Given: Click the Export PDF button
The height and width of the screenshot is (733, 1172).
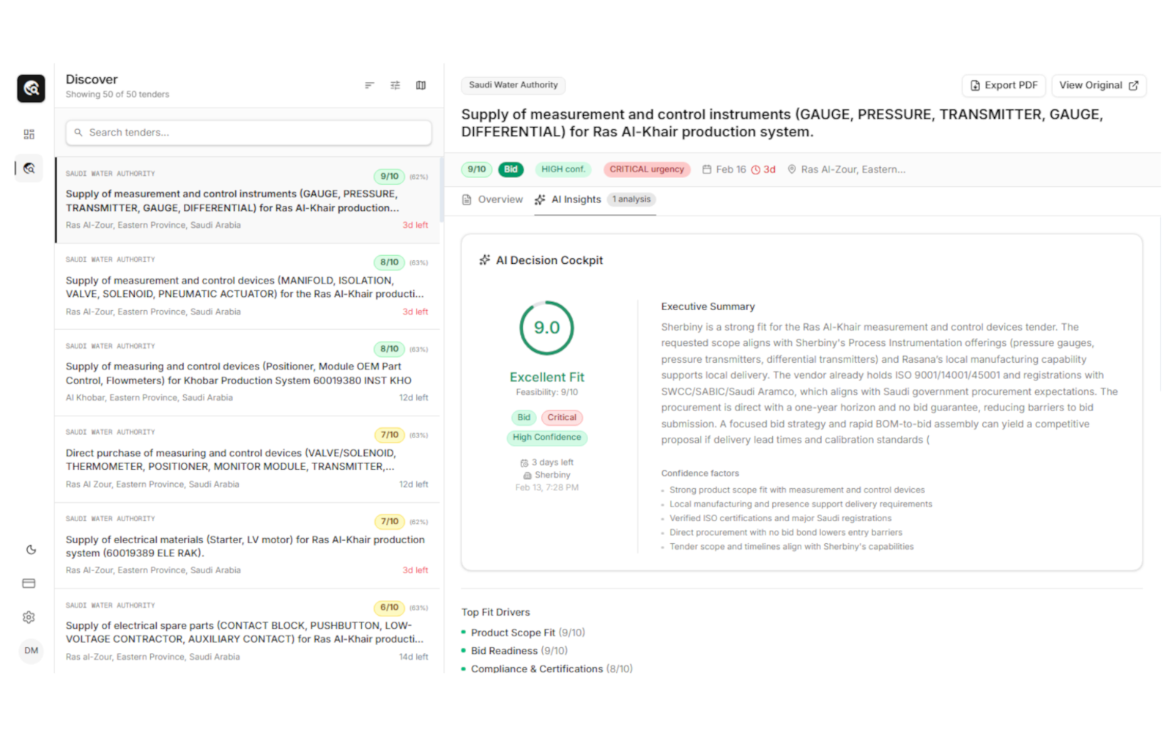Looking at the screenshot, I should 1004,85.
